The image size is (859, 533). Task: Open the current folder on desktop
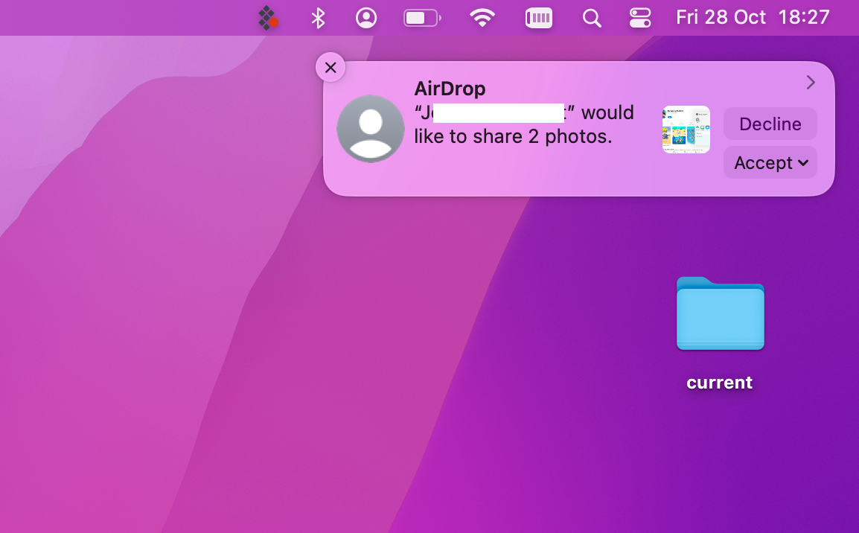(x=719, y=314)
